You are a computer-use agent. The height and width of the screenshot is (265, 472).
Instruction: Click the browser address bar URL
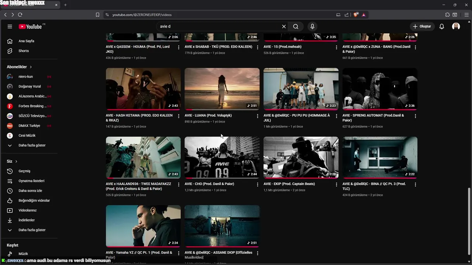point(142,15)
